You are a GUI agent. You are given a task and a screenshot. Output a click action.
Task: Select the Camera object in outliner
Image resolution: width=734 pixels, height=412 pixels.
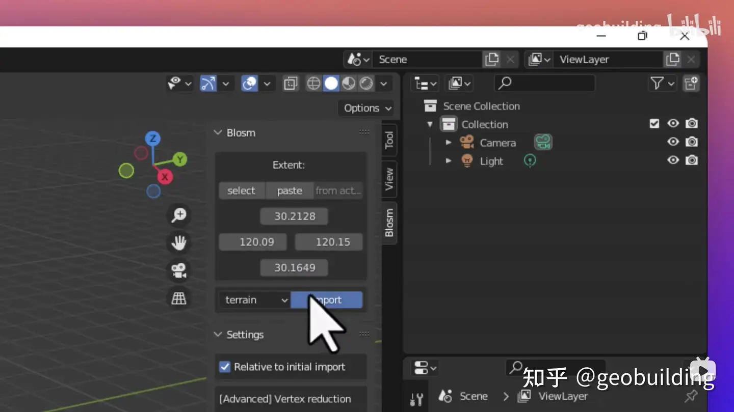(x=497, y=143)
